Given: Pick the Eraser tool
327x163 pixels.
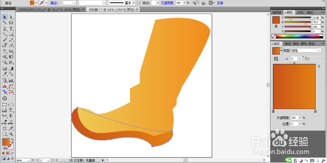Looking at the screenshot, I should [x=11, y=45].
